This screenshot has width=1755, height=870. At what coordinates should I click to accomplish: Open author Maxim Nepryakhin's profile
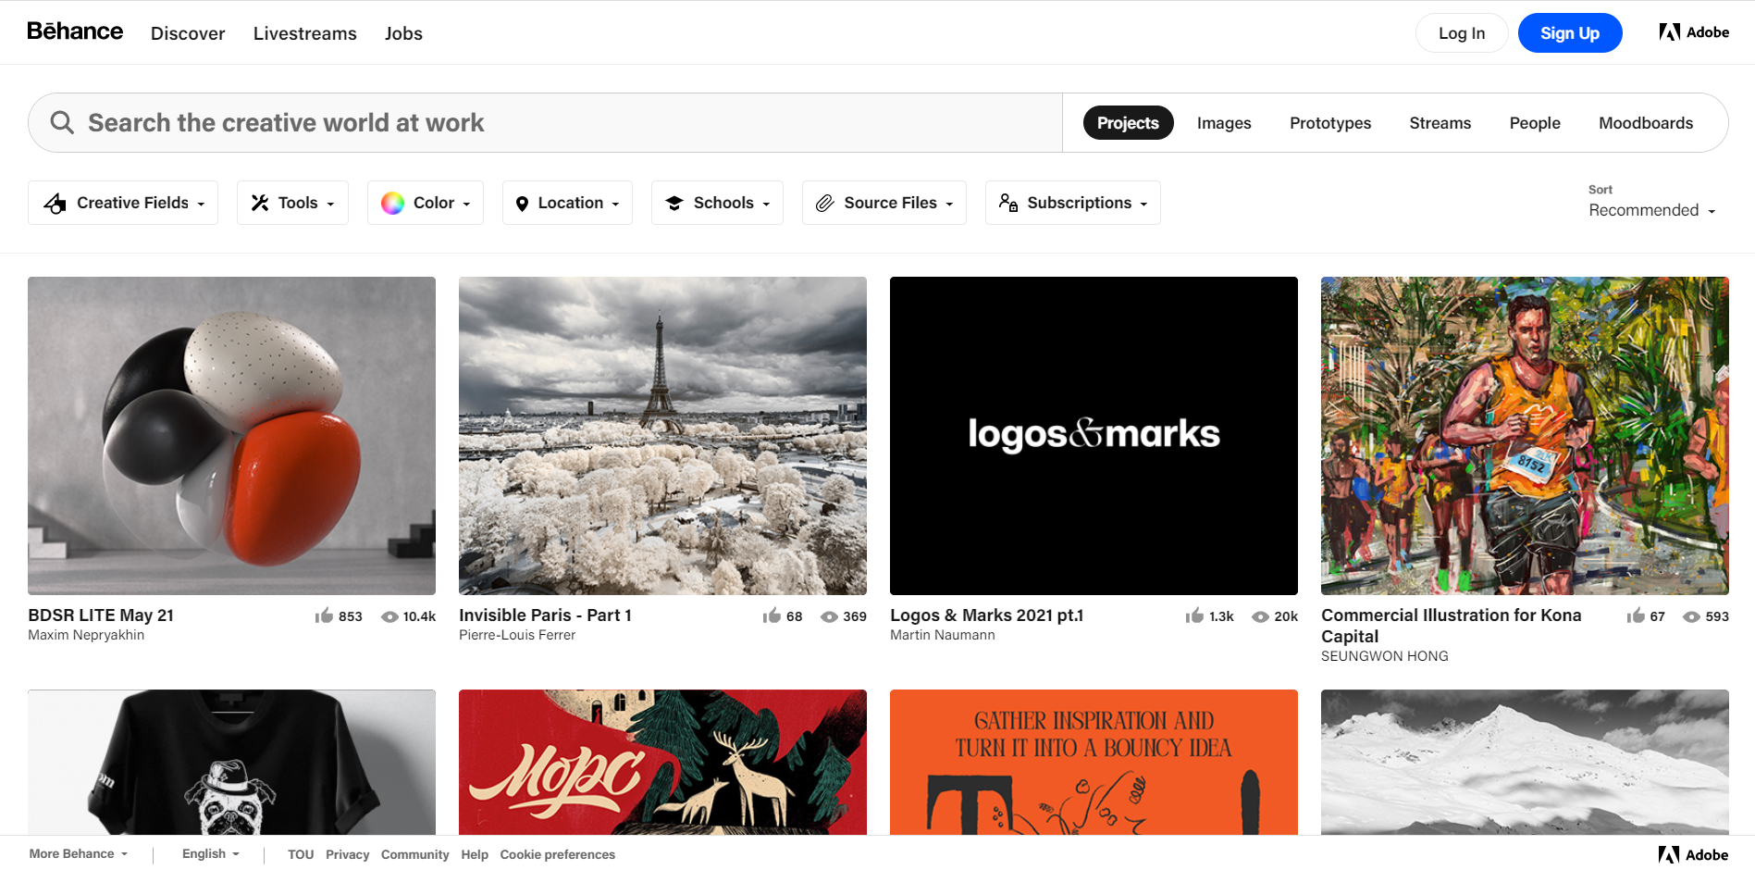click(x=86, y=635)
